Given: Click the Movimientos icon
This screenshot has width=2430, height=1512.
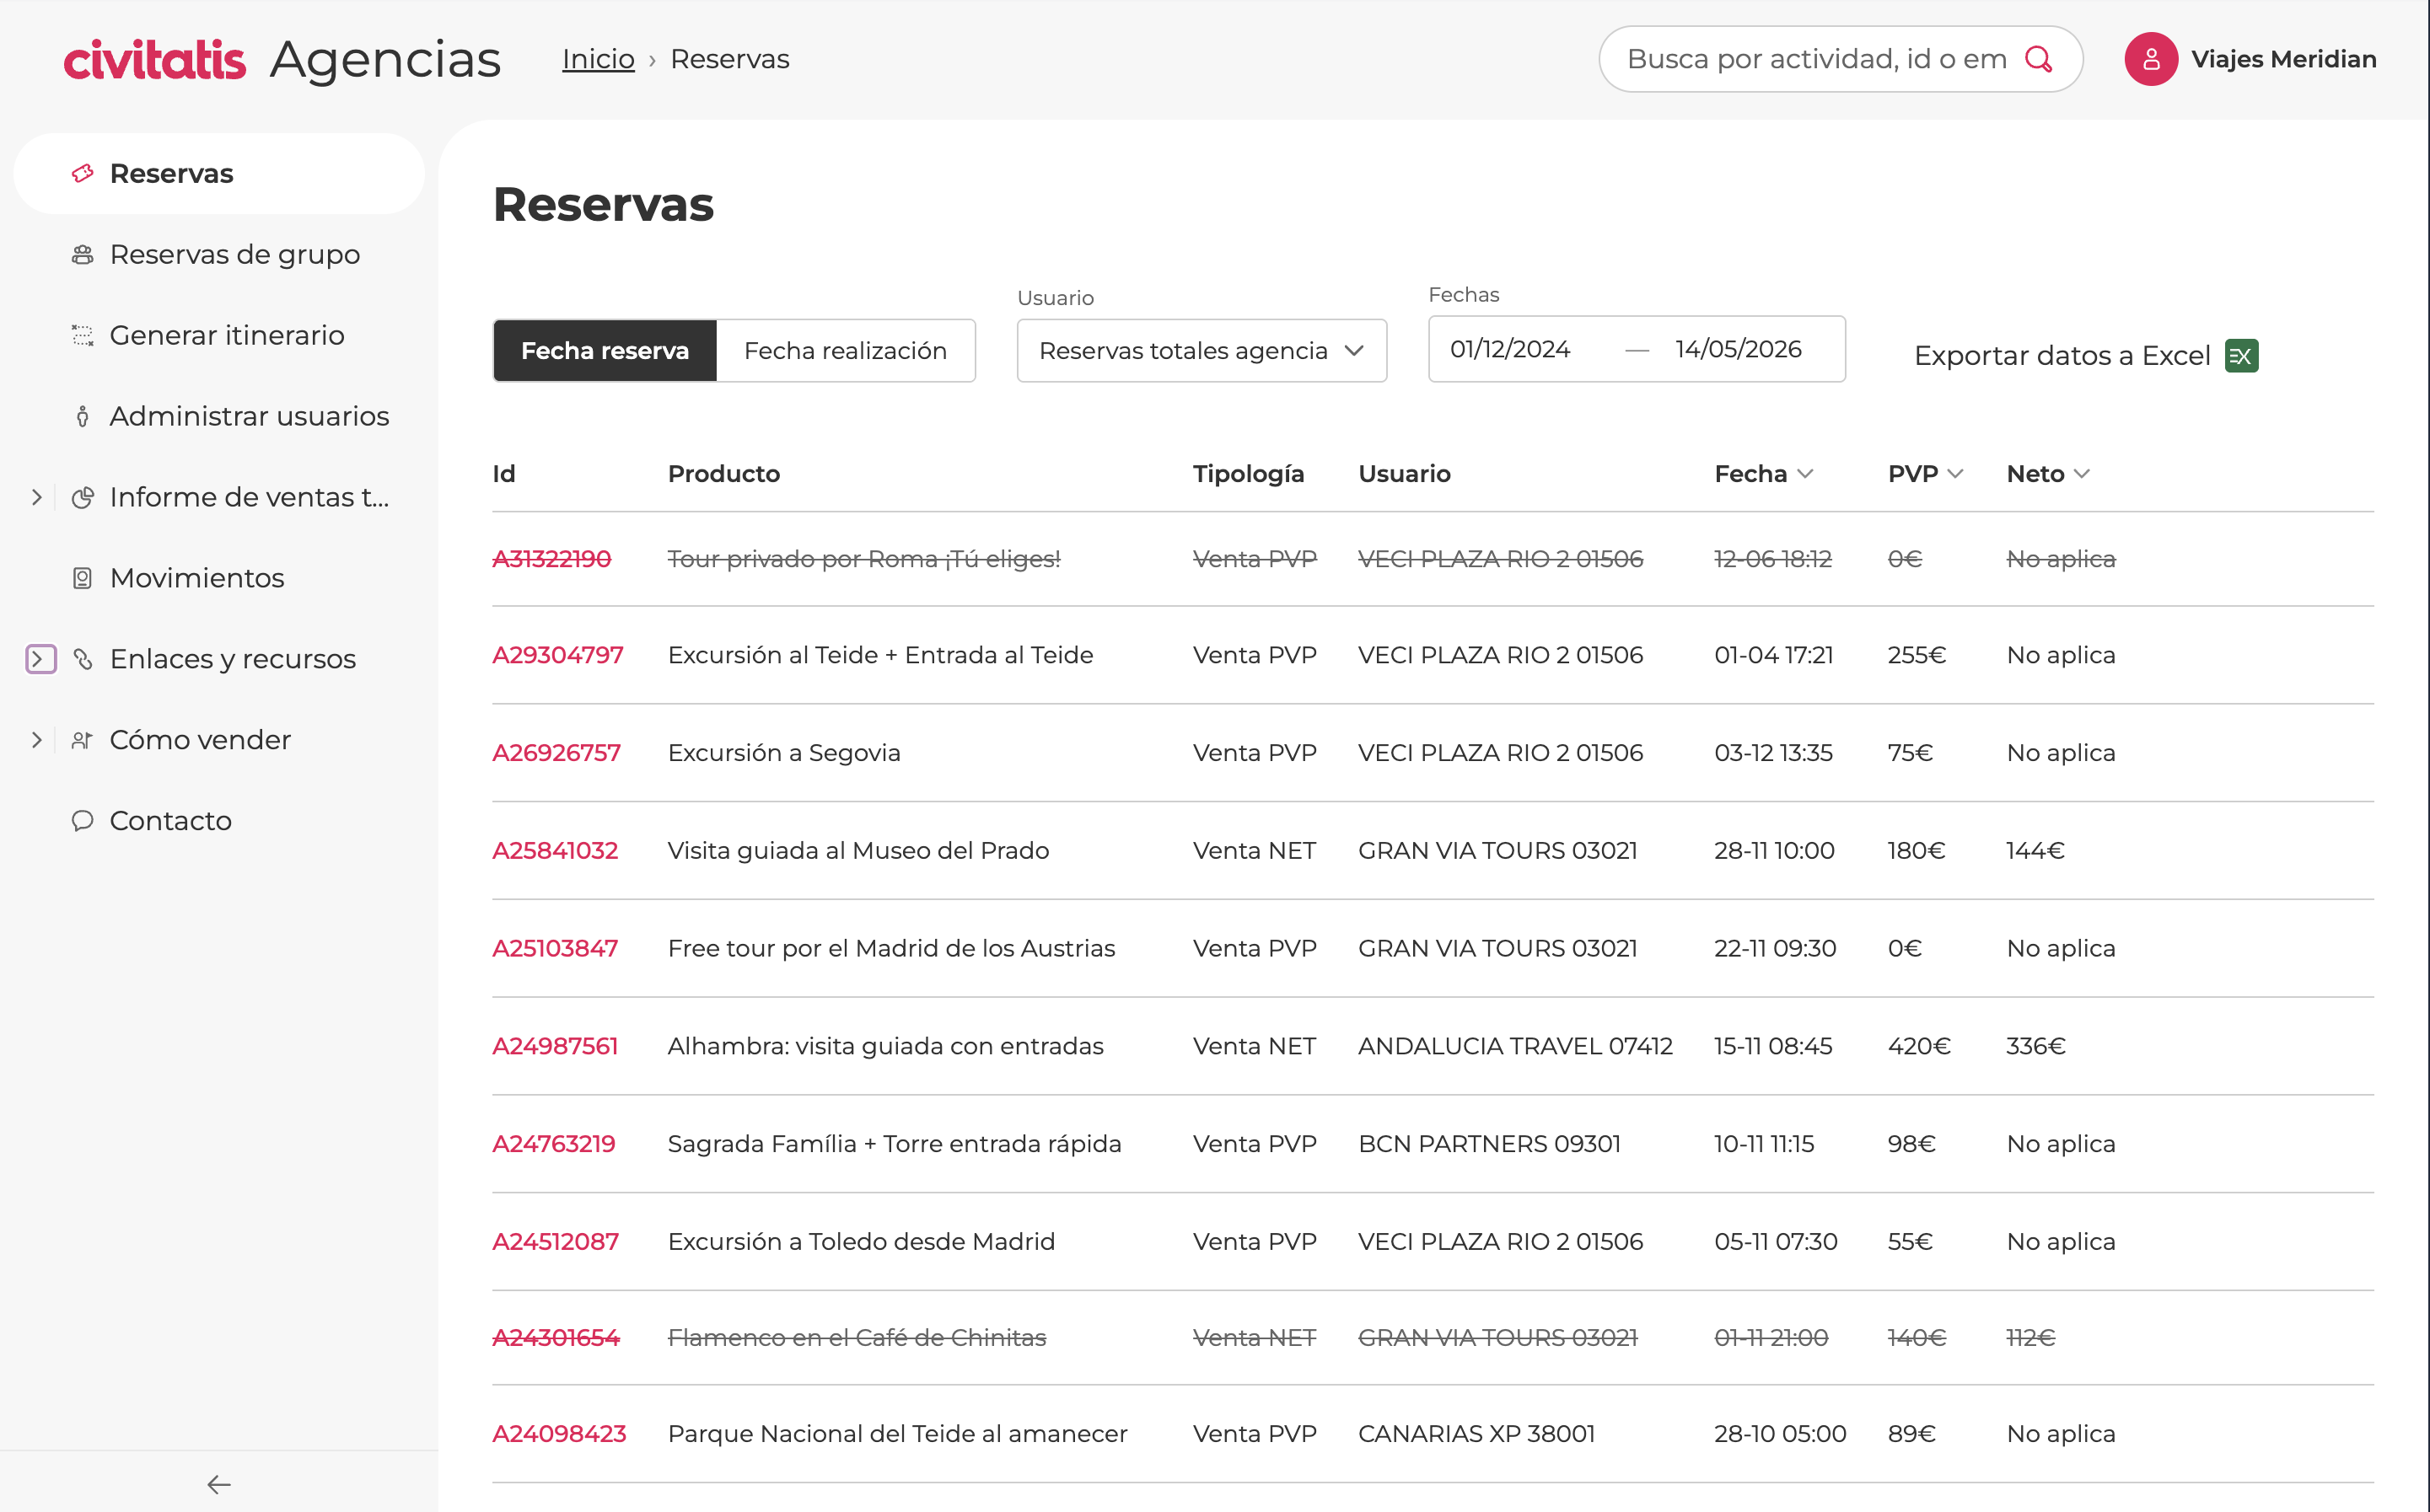Looking at the screenshot, I should (x=83, y=578).
